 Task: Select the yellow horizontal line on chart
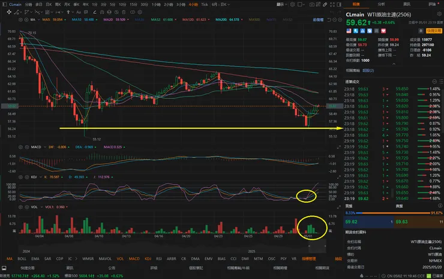coord(180,128)
